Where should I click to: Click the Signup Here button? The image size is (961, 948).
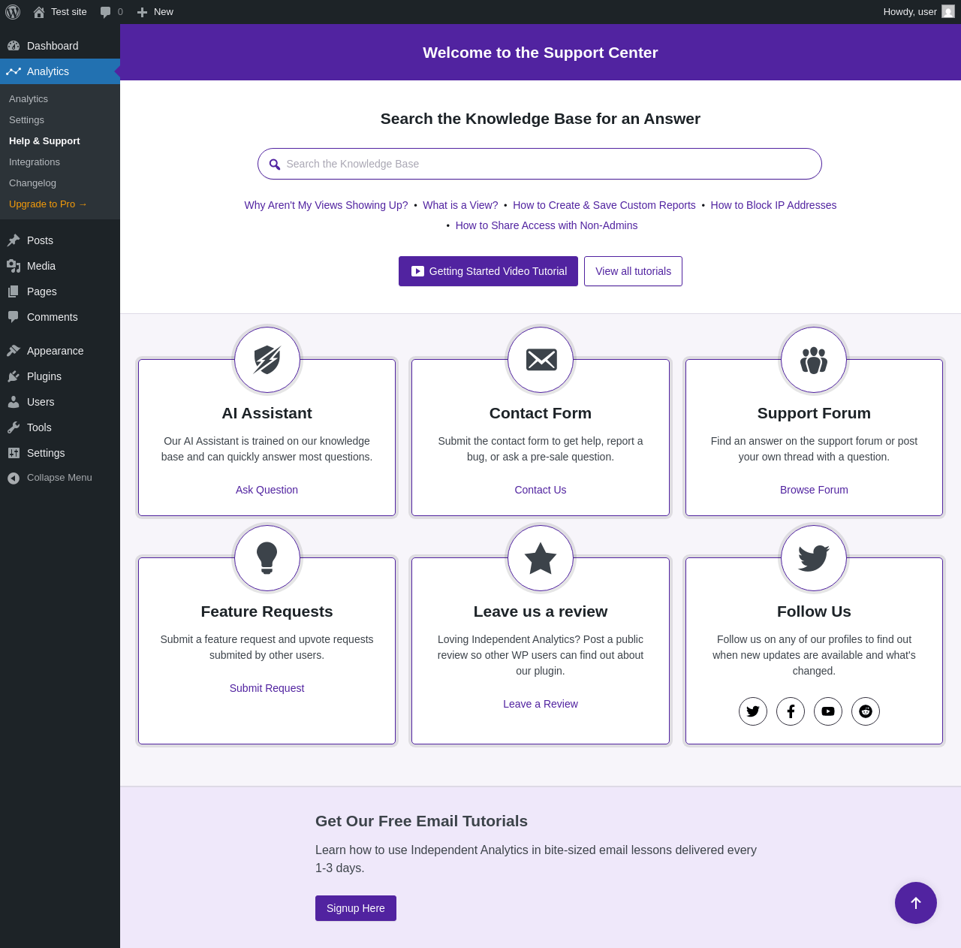pyautogui.click(x=356, y=908)
